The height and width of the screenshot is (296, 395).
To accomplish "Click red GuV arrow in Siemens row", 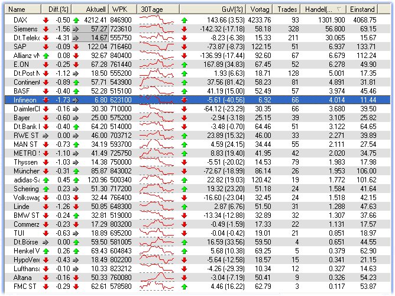I will click(184, 29).
